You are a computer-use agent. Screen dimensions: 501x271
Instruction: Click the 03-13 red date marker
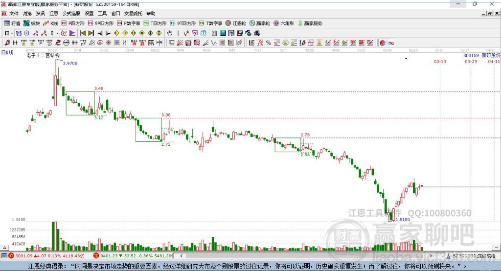point(440,61)
